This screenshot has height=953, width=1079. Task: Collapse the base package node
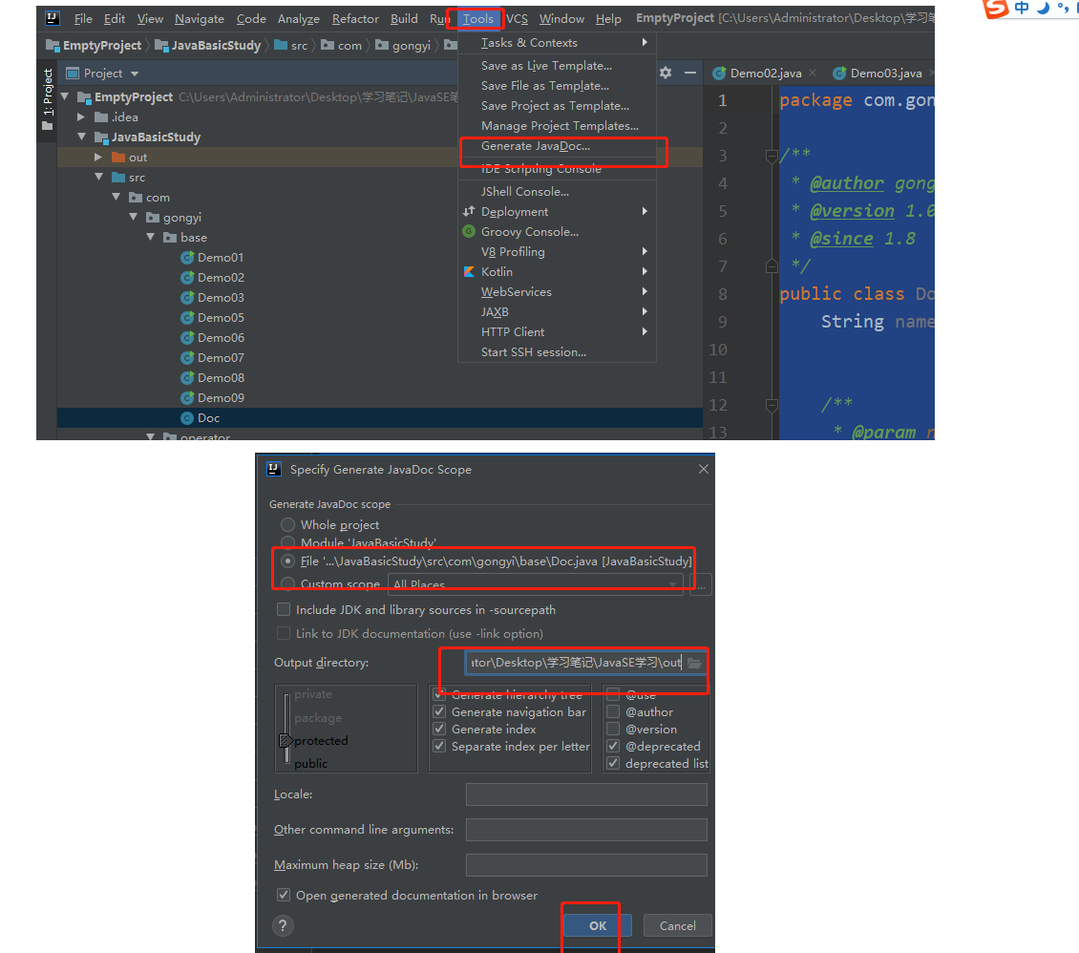click(151, 237)
